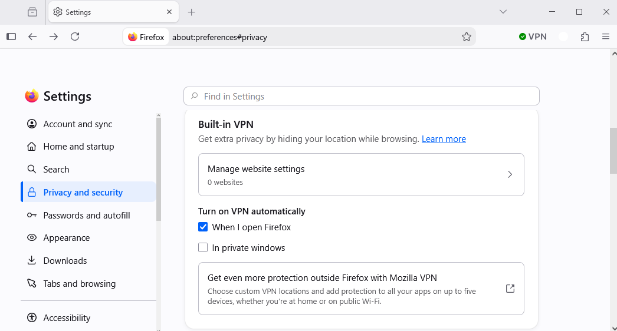Close the Settings tab
617x331 pixels.
[x=169, y=12]
